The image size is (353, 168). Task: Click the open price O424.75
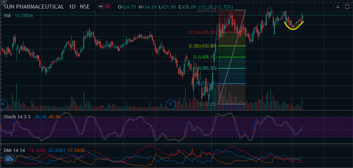[x=127, y=7]
